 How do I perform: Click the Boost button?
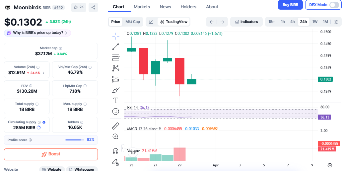coord(51,154)
